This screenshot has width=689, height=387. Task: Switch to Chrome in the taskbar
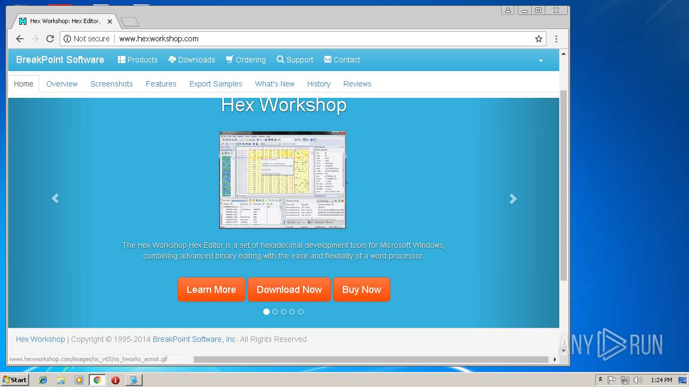click(x=97, y=380)
